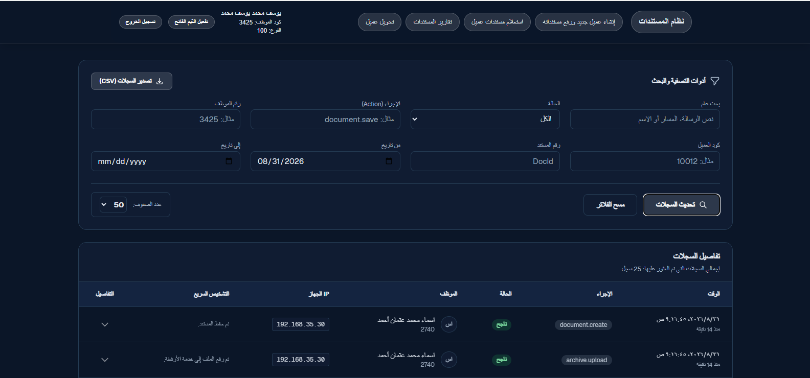
Task: Click the 08/31/2026 date in من تاريخ
Action: [281, 161]
